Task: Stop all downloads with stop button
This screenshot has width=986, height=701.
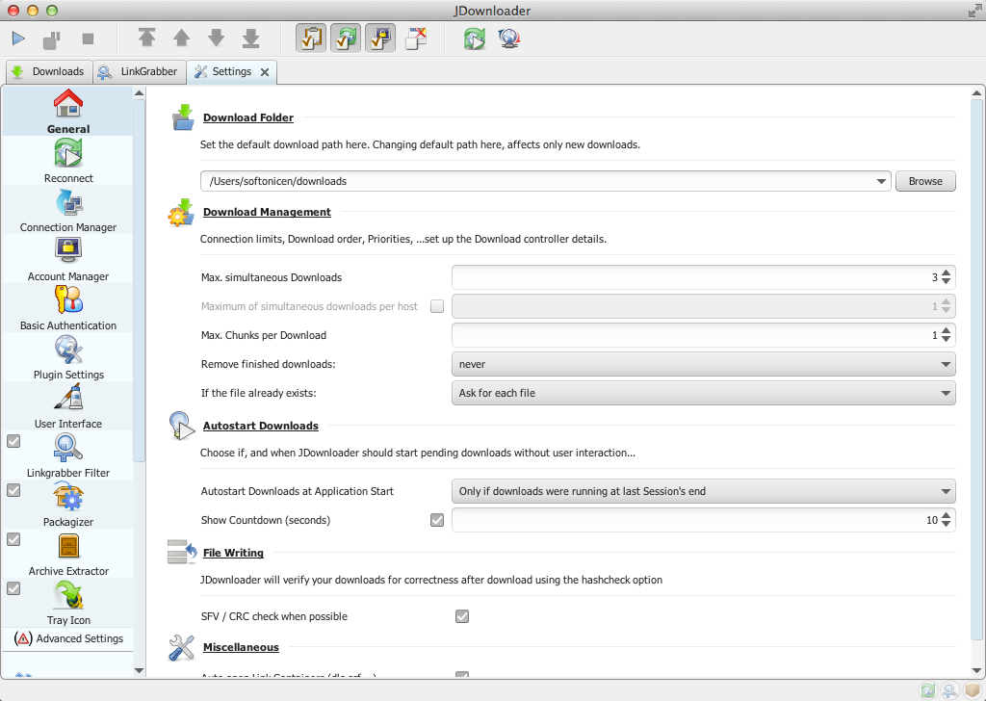Action: tap(88, 39)
